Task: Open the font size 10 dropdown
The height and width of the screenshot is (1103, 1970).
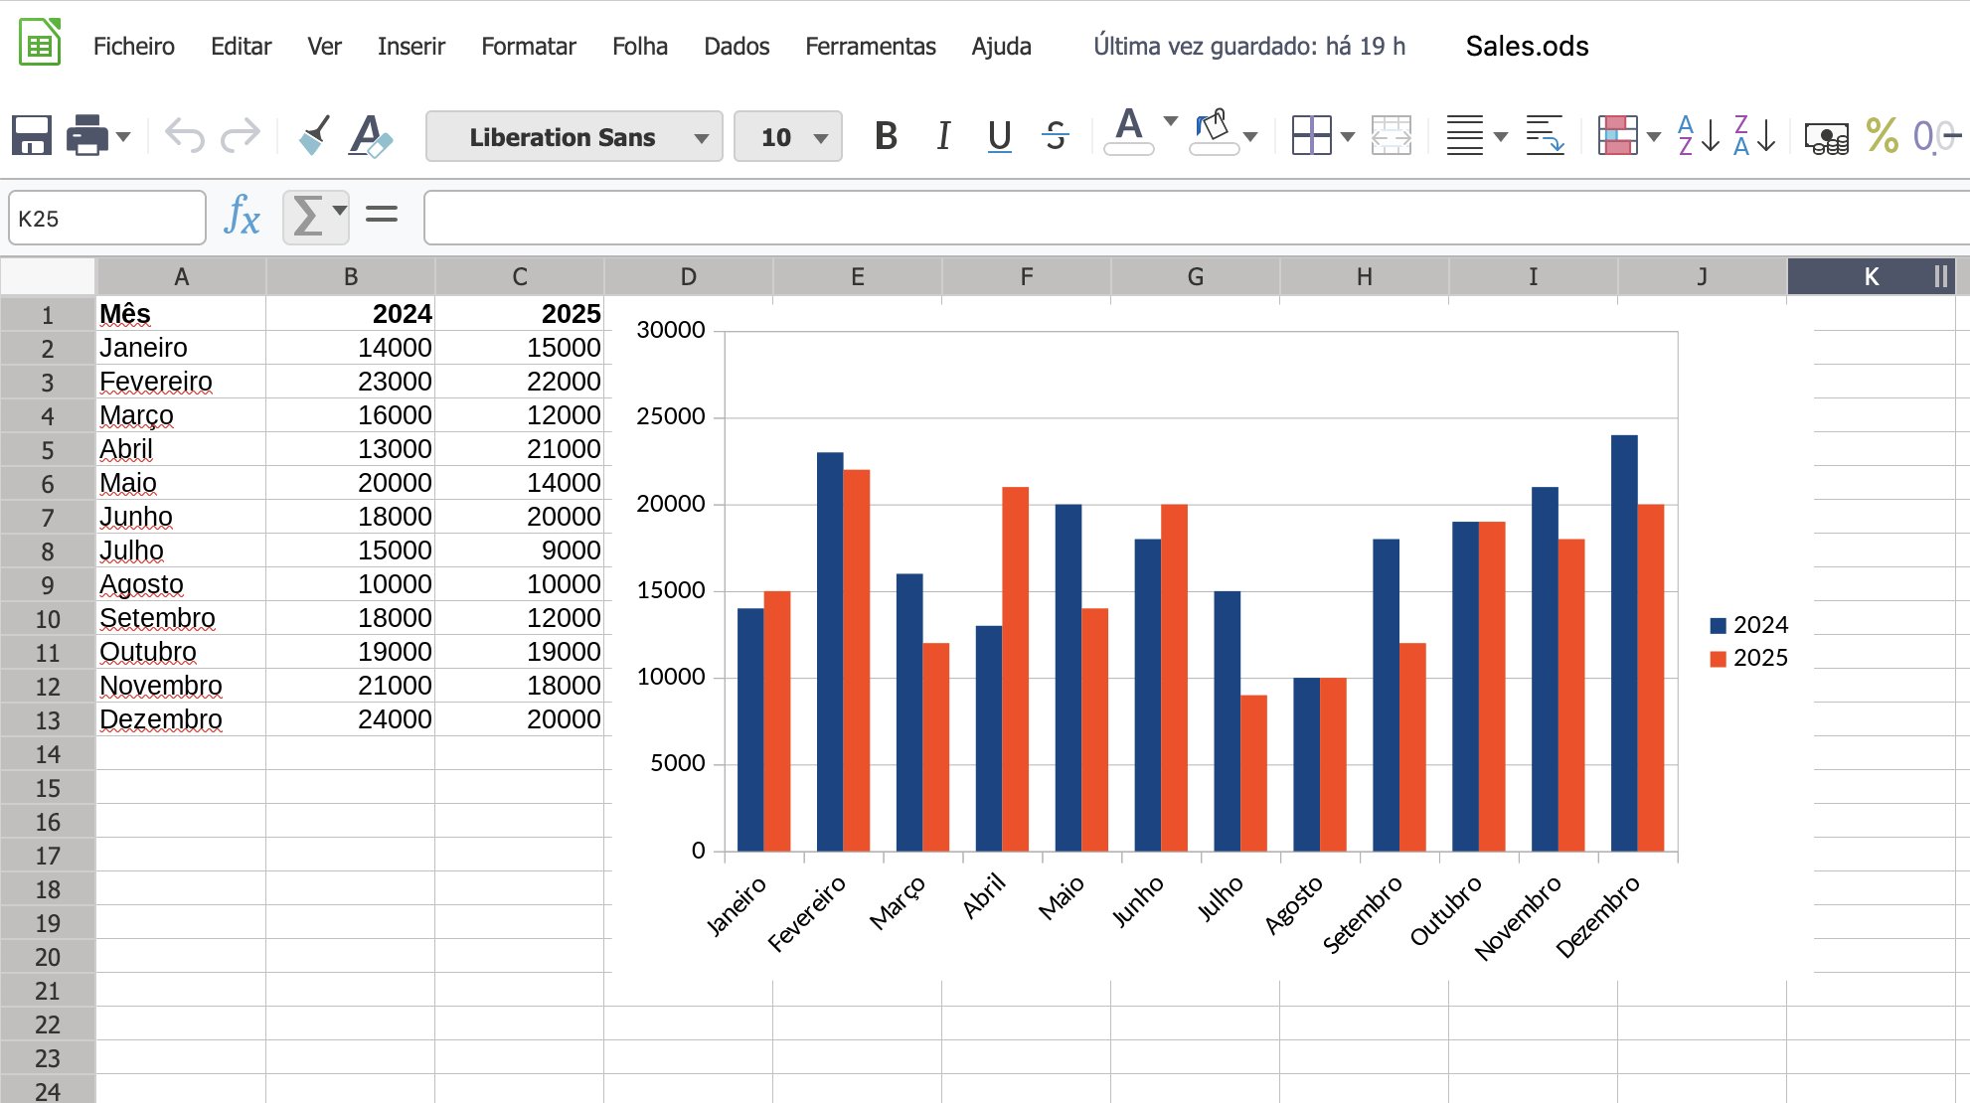Action: click(x=821, y=137)
